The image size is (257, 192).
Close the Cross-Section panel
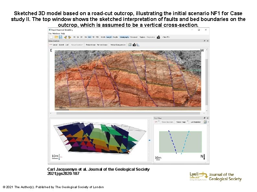click(x=208, y=41)
